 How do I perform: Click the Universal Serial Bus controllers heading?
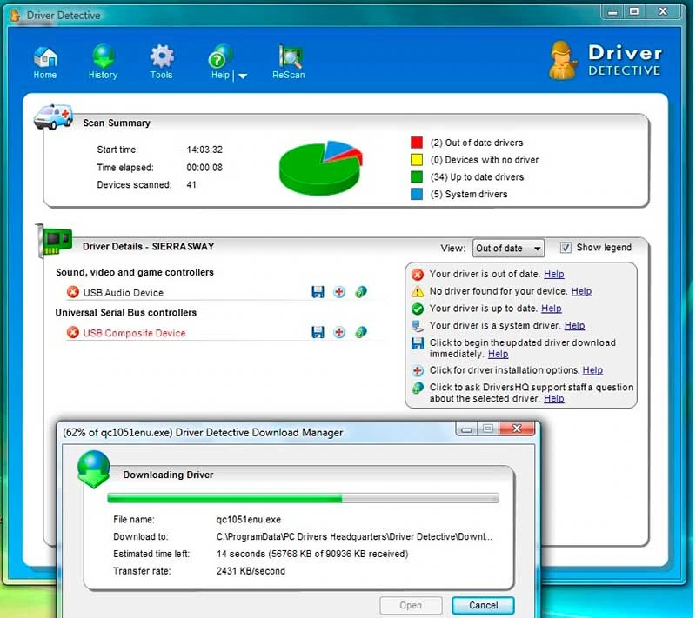(x=126, y=313)
